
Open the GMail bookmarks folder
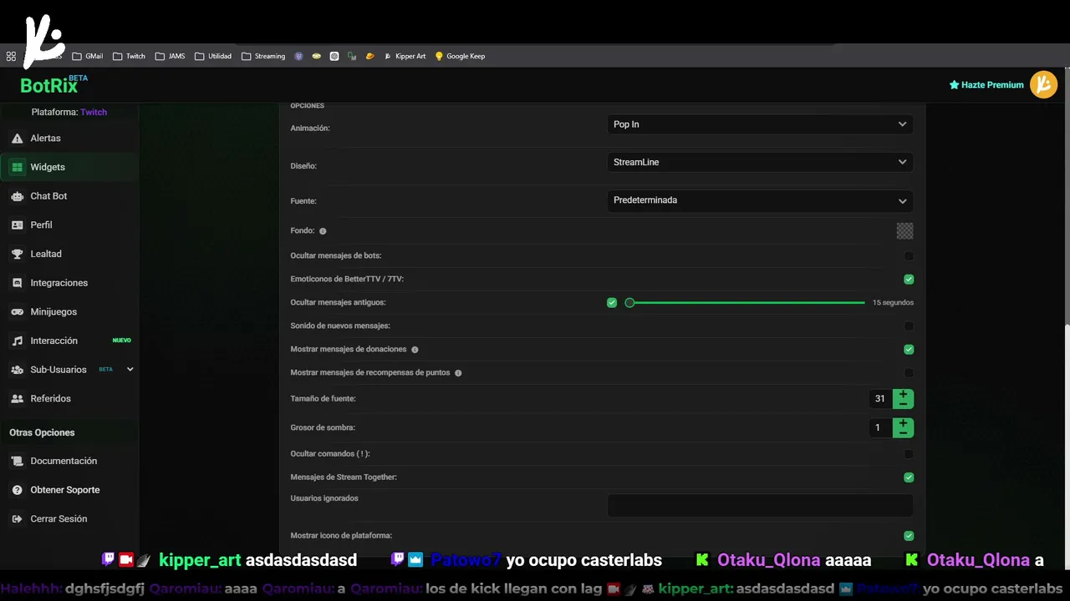coord(88,57)
